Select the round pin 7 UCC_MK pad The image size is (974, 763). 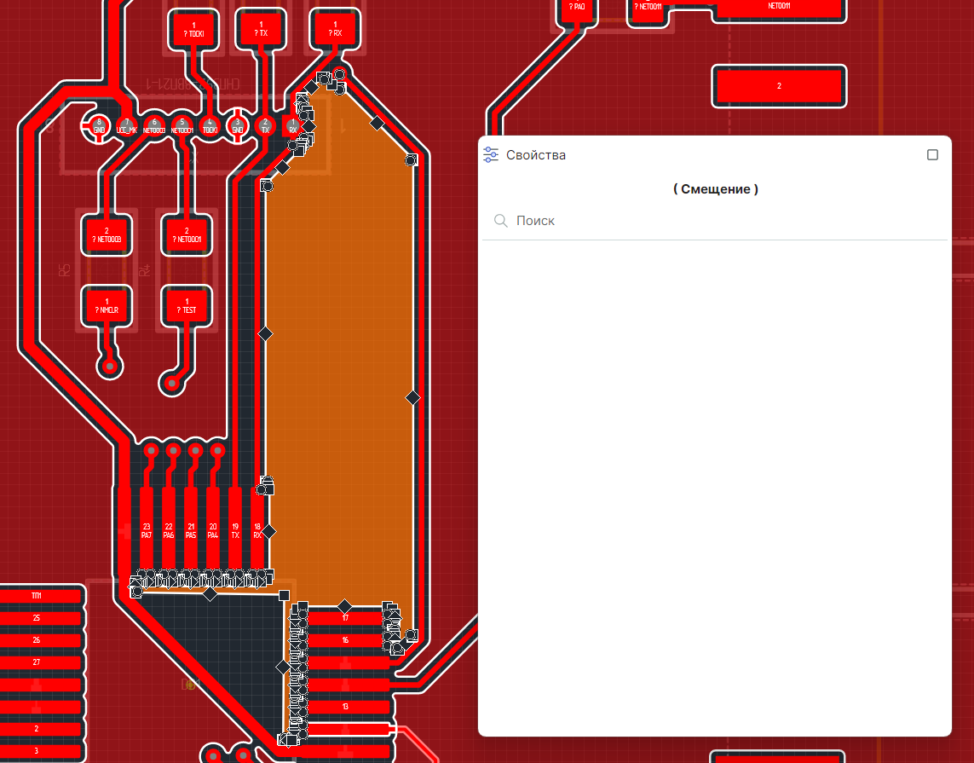pos(126,126)
